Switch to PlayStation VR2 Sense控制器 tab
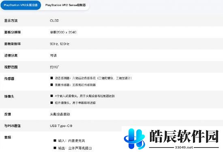The image size is (223, 152). click(x=65, y=5)
